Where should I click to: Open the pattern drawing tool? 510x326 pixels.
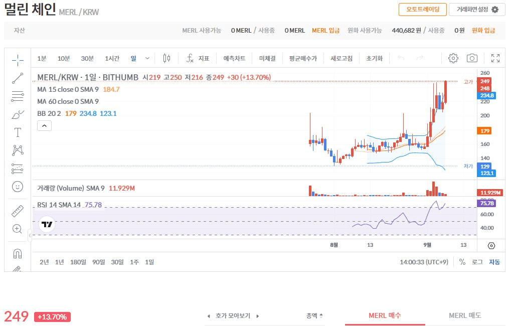point(18,150)
